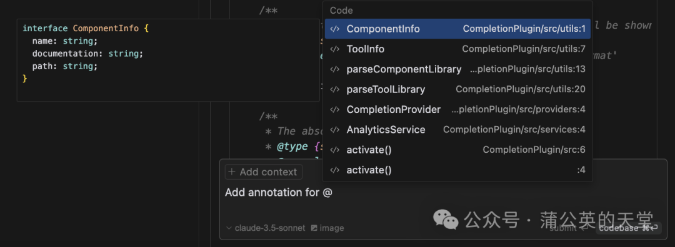Click the plus icon in Add context
Screen dimensions: 675x247
tap(232, 172)
